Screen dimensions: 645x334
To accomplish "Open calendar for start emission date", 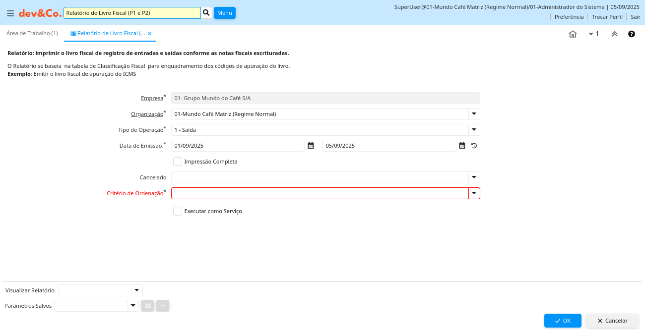I will (311, 146).
